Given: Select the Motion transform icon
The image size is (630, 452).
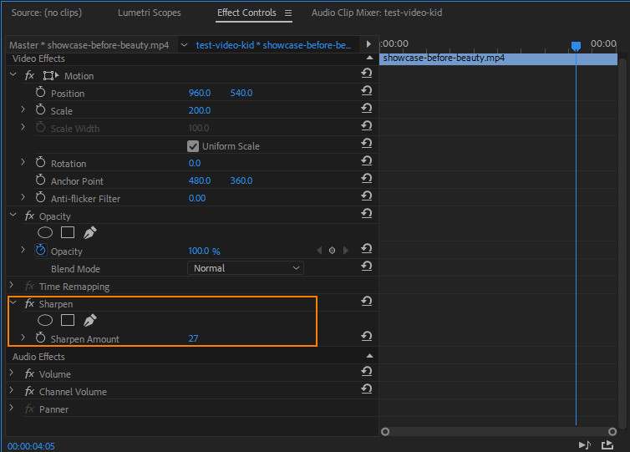Looking at the screenshot, I should 51,75.
